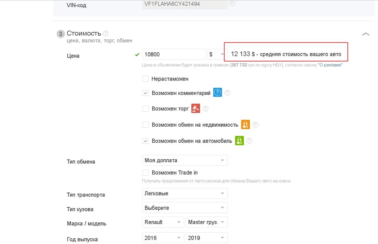
Task: Click the blue comment question-mark icon
Action: 217,92
